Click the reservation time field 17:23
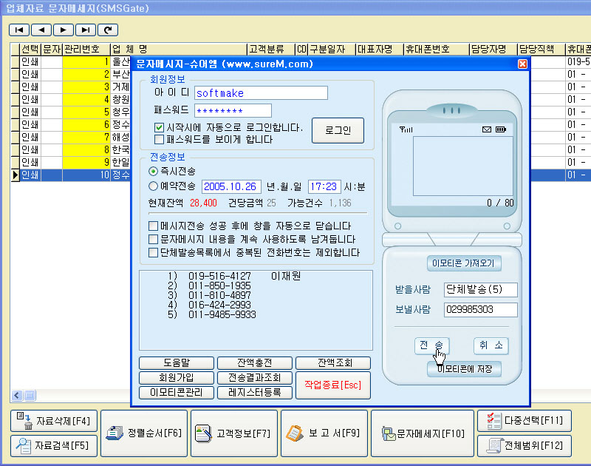Screen dimensions: 591x466 pyautogui.click(x=324, y=186)
